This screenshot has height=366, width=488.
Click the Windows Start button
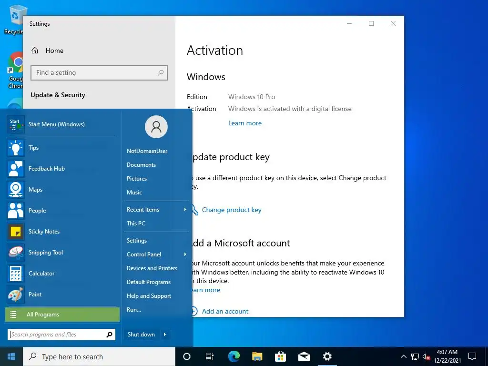[x=11, y=356]
